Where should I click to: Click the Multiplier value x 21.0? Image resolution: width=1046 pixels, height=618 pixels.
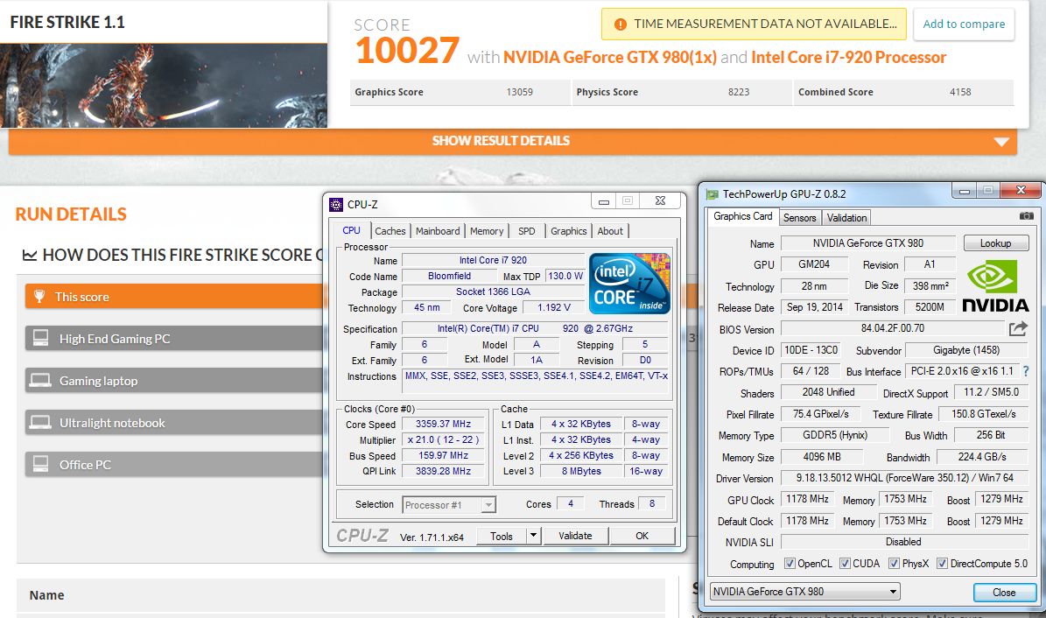(x=443, y=439)
